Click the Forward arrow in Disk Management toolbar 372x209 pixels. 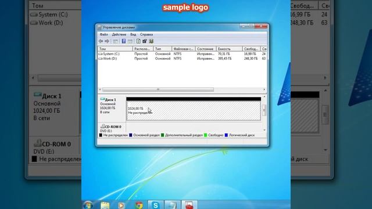tap(107, 41)
